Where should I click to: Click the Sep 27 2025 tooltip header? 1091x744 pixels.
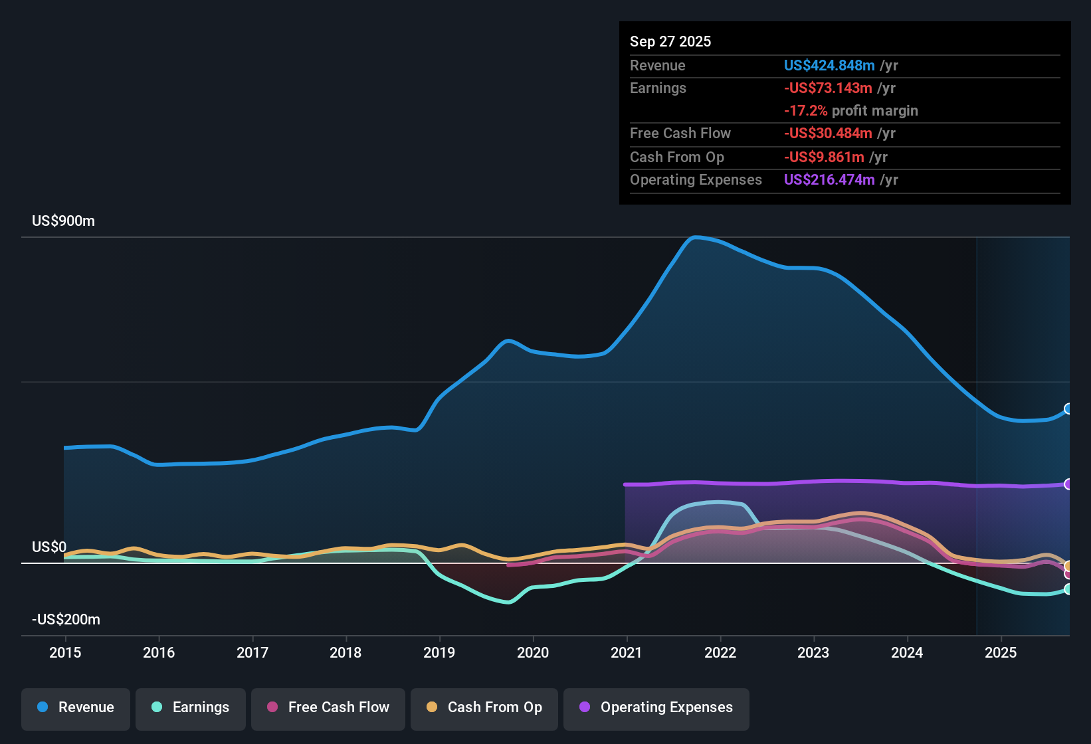click(670, 41)
